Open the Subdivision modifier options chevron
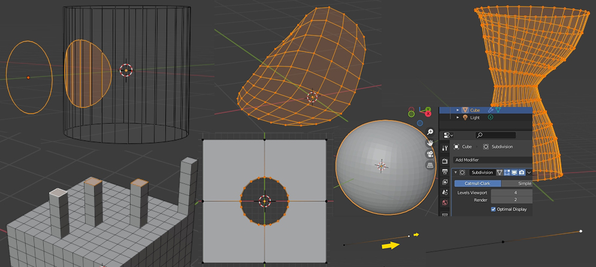596x267 pixels. tap(529, 173)
